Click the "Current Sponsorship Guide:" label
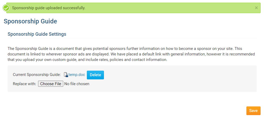This screenshot has width=264, height=118. pos(37,75)
